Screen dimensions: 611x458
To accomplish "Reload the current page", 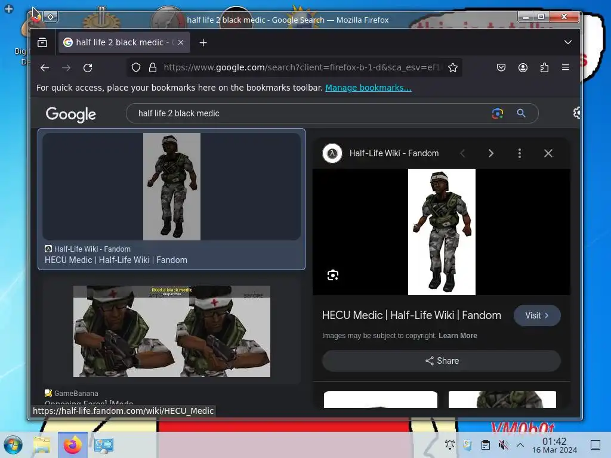I will tap(88, 68).
